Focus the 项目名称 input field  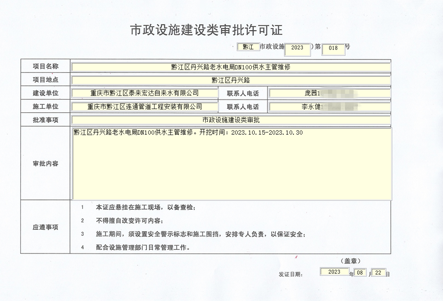(x=231, y=67)
